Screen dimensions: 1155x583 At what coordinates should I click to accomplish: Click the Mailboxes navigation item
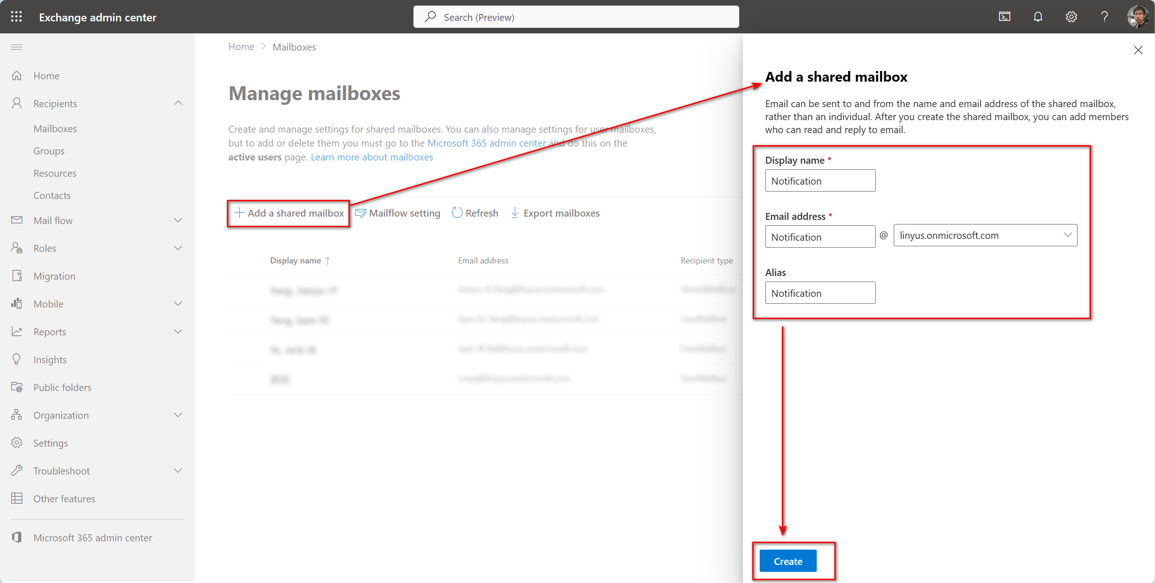pos(56,128)
